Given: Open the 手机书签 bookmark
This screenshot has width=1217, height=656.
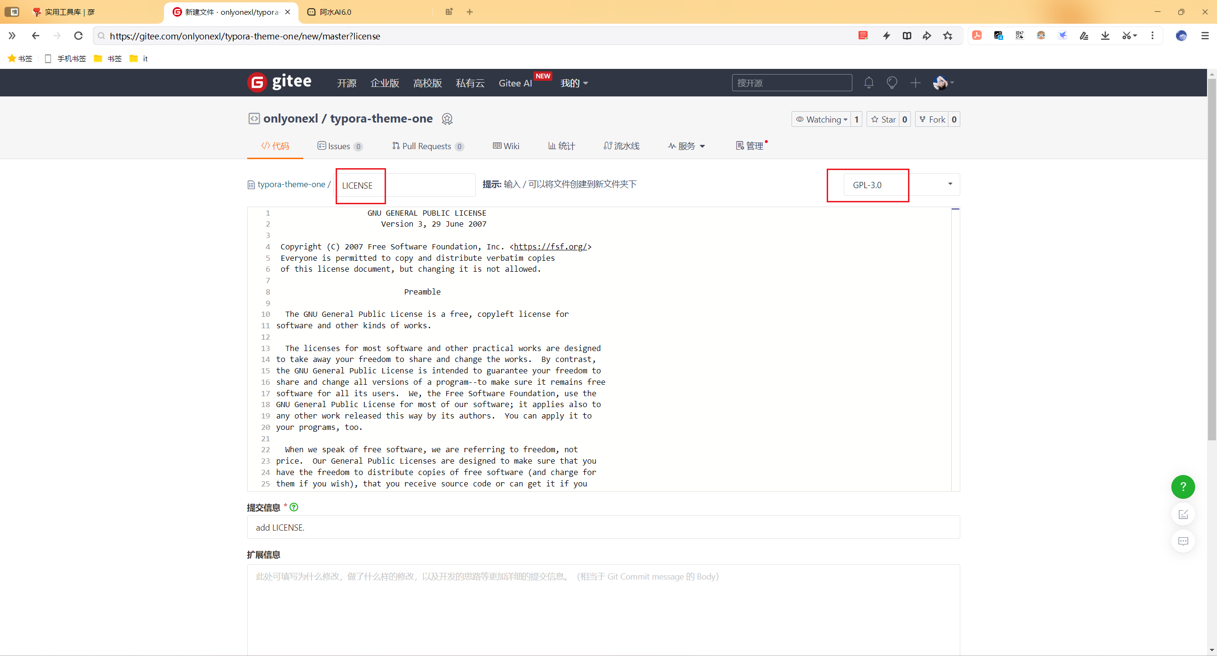Looking at the screenshot, I should pos(65,58).
